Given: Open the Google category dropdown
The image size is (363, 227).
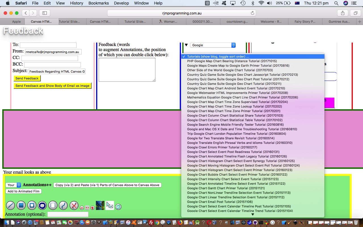Looking at the screenshot, I should pos(213,45).
